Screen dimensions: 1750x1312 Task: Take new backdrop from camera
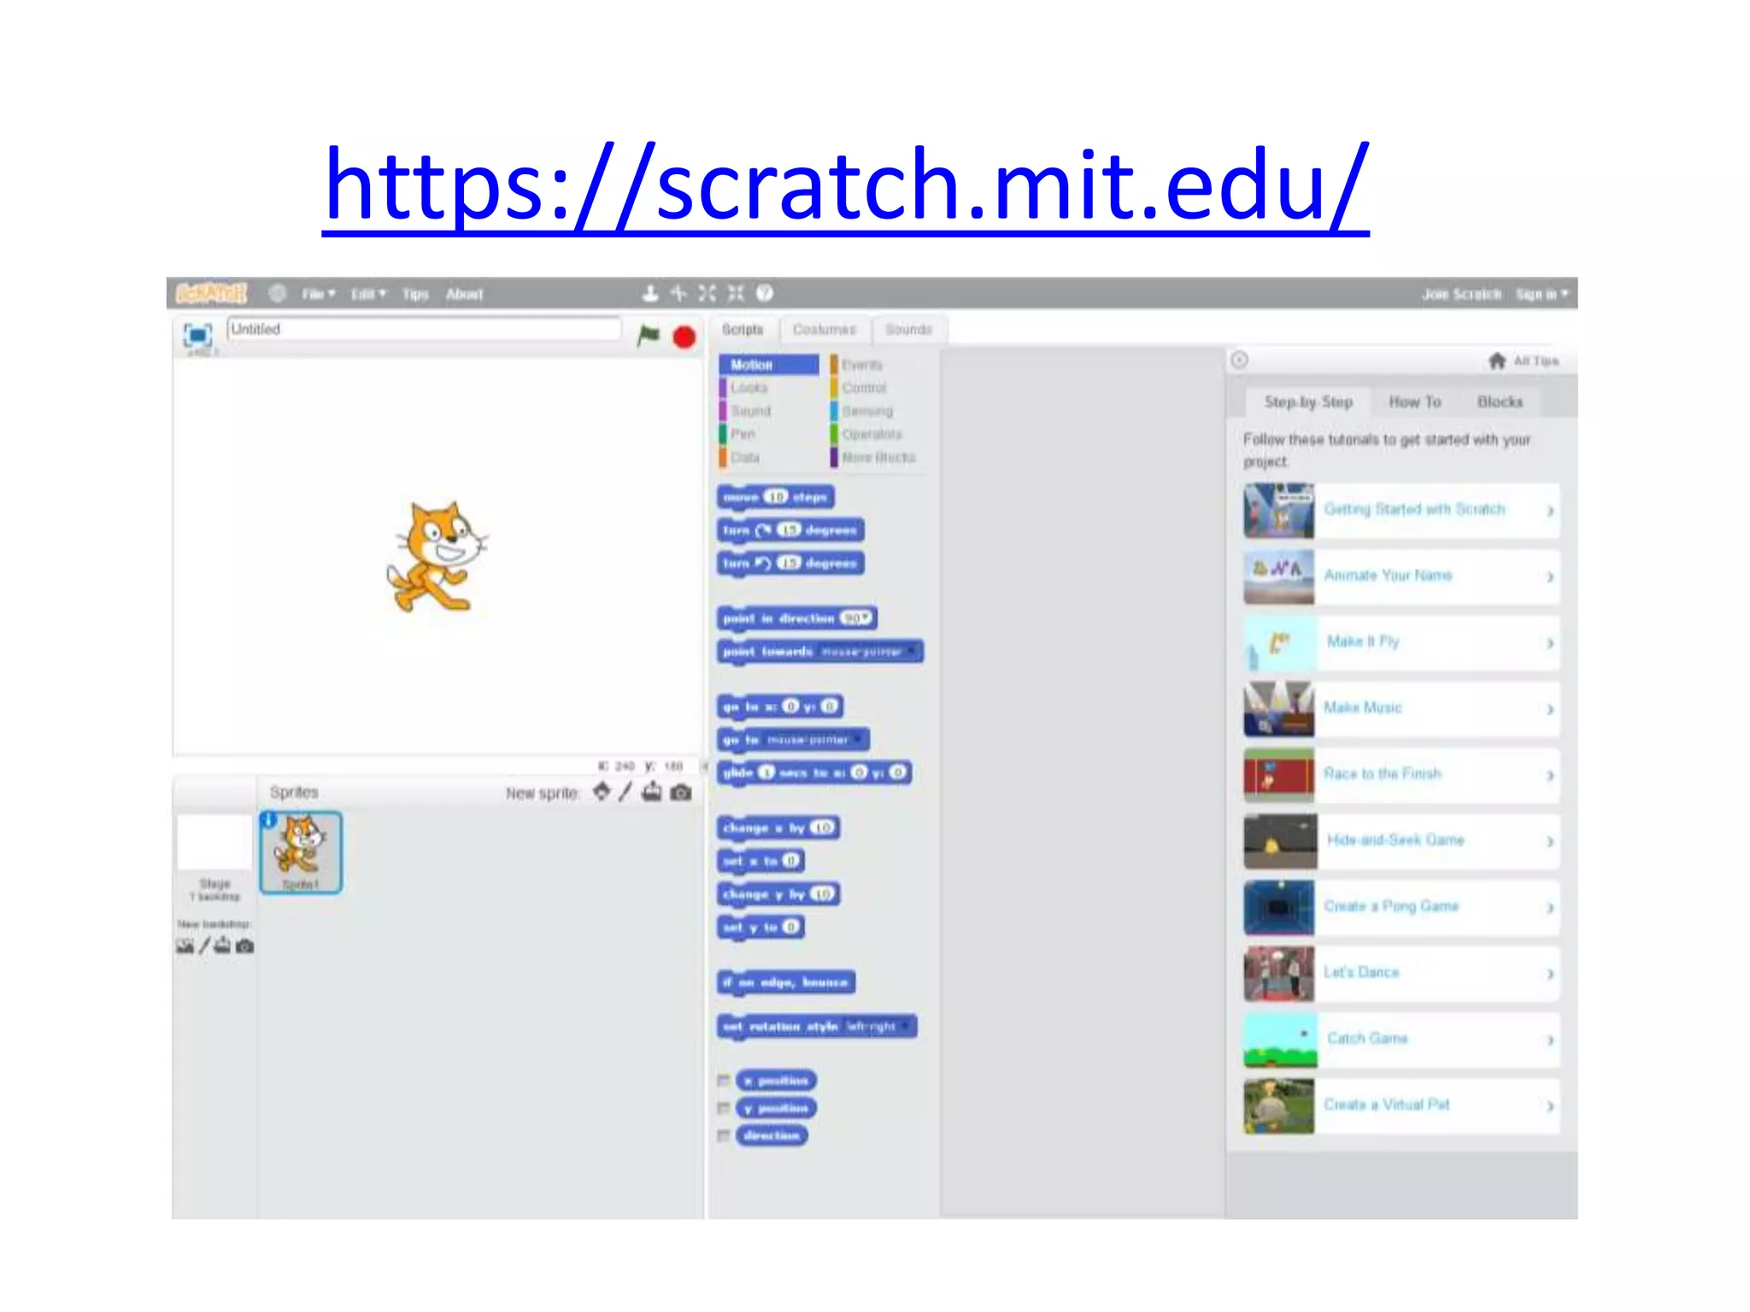(244, 946)
